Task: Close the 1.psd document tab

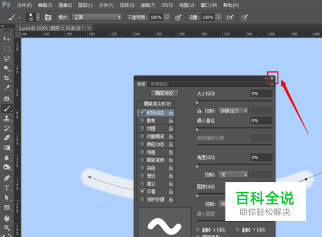Action: click(89, 28)
